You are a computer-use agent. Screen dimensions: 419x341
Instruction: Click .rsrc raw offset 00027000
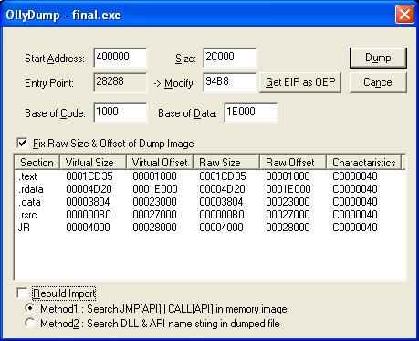click(288, 215)
